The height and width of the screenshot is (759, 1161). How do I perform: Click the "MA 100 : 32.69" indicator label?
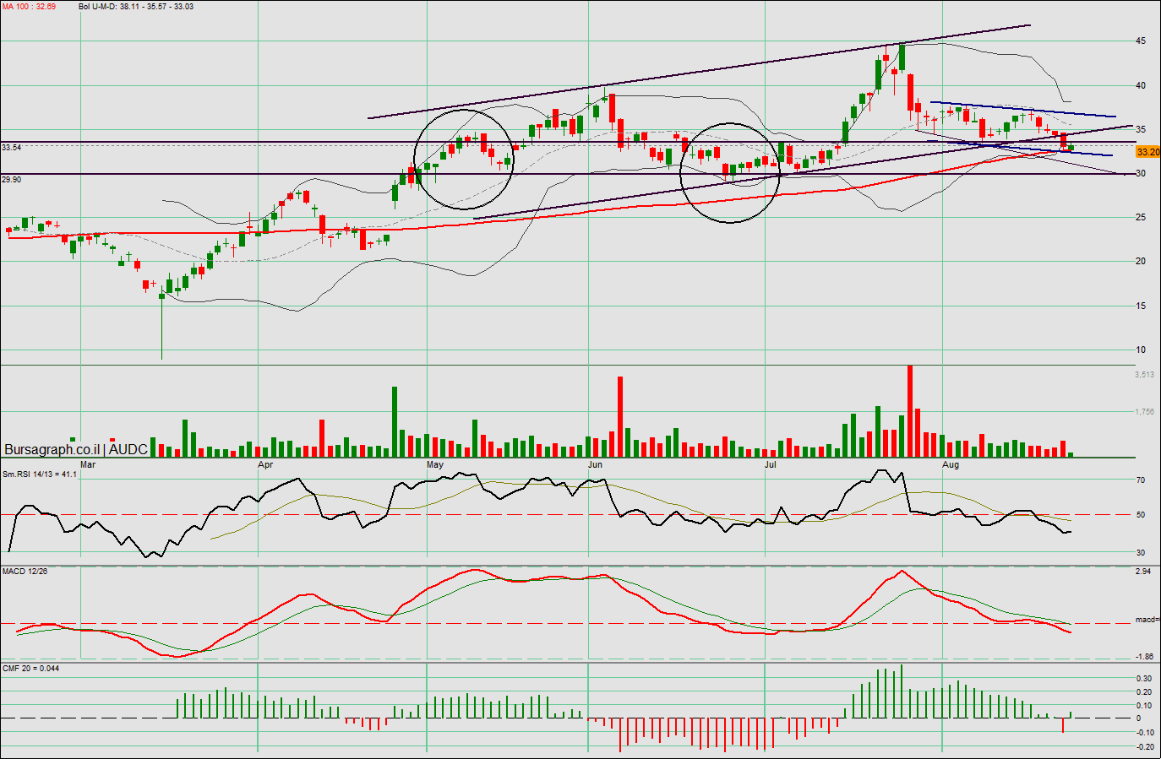[x=29, y=7]
